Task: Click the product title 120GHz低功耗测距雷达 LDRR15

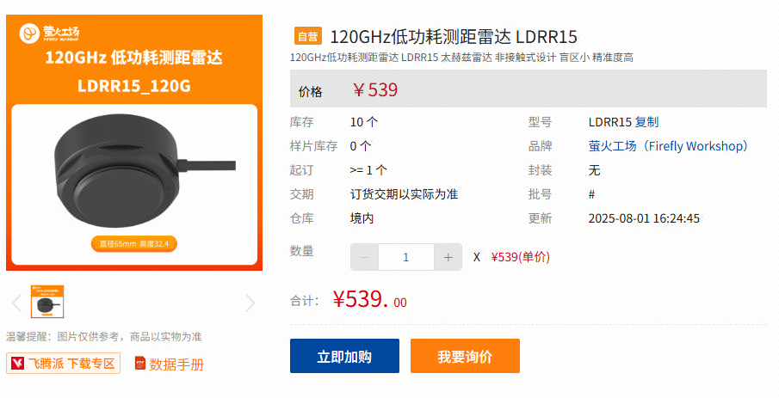Action: click(x=454, y=37)
